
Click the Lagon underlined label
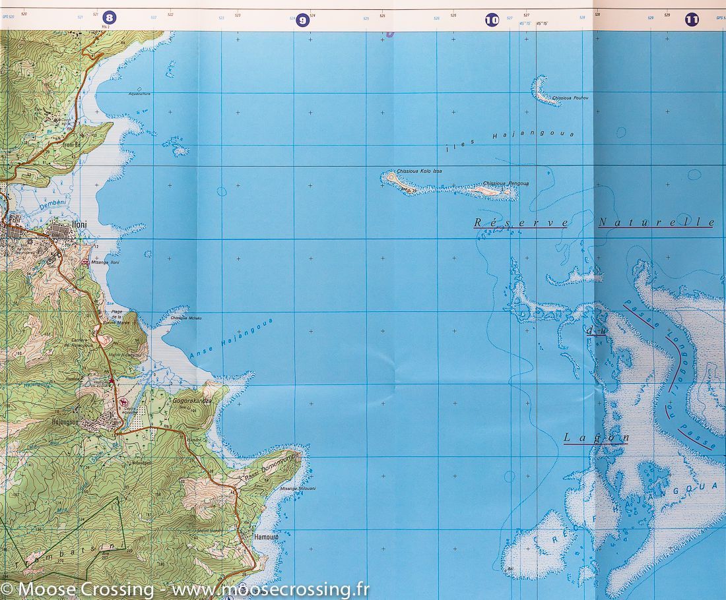[x=595, y=438]
